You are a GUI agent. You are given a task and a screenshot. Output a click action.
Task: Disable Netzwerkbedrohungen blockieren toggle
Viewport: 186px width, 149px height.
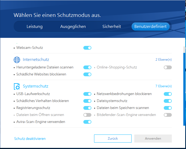(168, 94)
